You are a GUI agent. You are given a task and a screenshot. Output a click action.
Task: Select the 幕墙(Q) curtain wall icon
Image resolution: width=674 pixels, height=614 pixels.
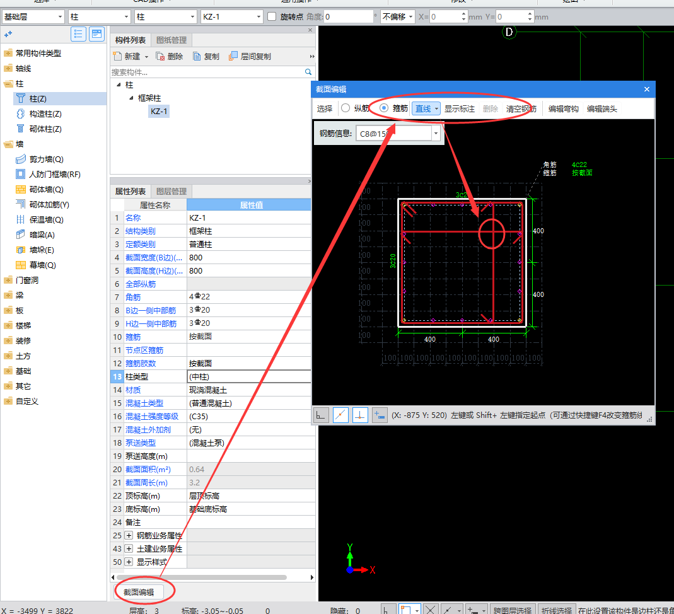point(20,265)
